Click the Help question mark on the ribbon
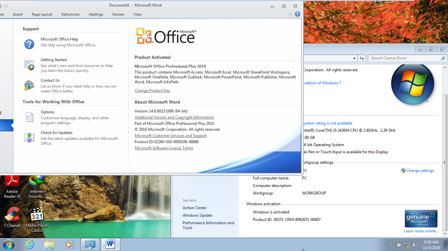 point(297,14)
